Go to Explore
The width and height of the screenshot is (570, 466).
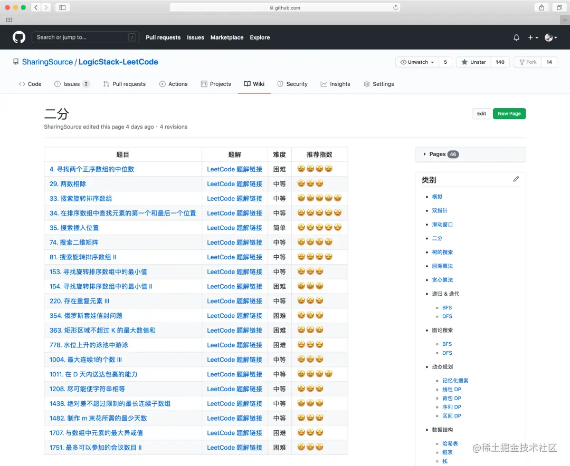[x=260, y=37]
